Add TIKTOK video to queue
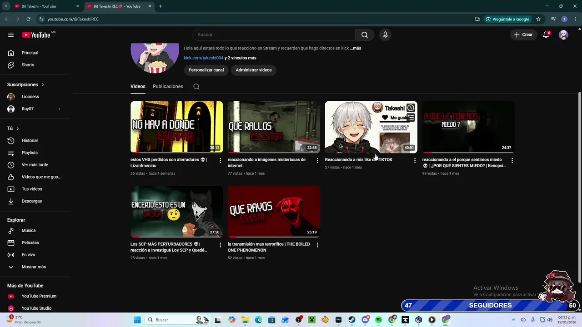The height and width of the screenshot is (327, 582). [x=411, y=118]
